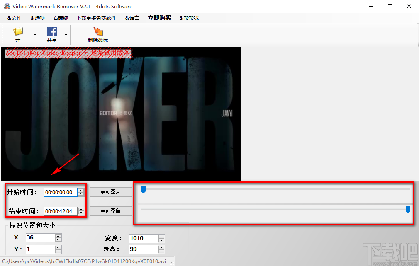Open the 下载更多免费软件 menu
The image size is (419, 266).
96,18
